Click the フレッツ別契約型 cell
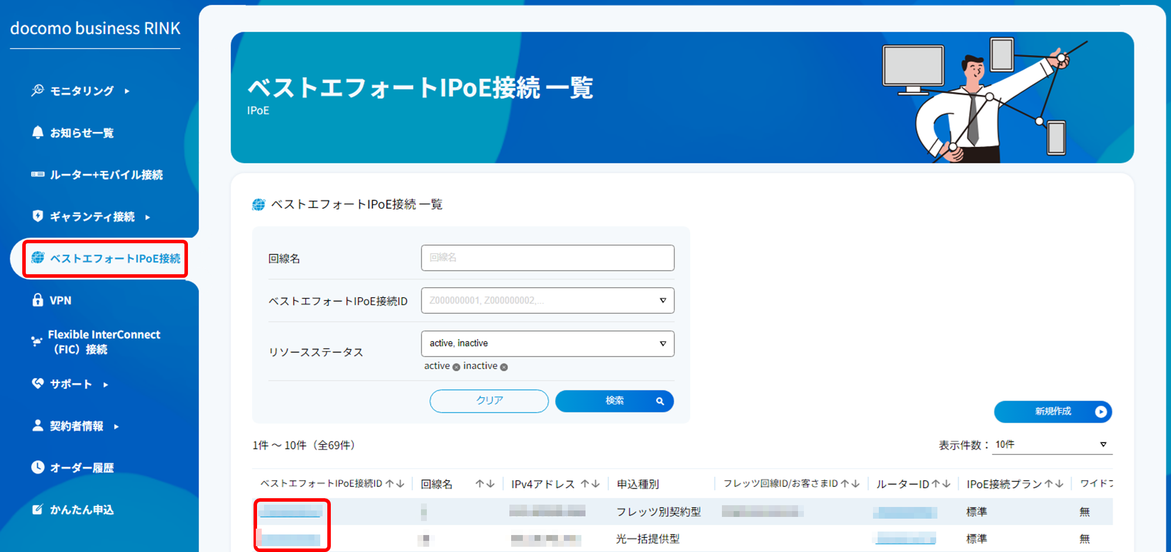 [x=658, y=512]
